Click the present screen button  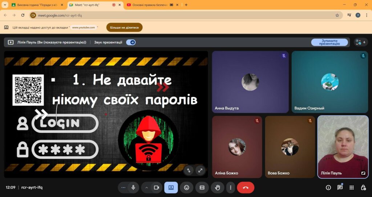point(171,188)
